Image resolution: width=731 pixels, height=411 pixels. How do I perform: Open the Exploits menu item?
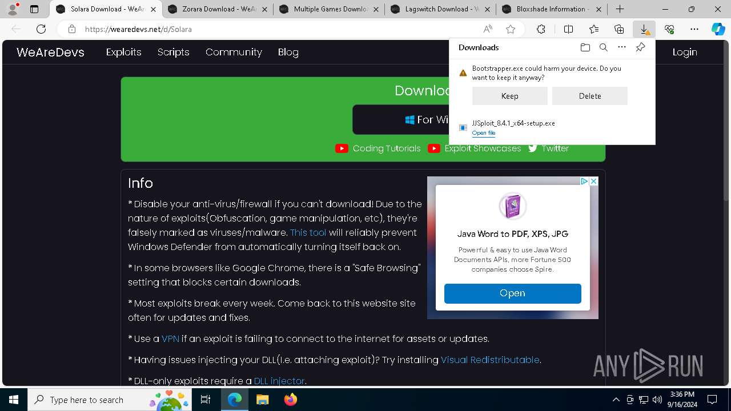click(123, 52)
